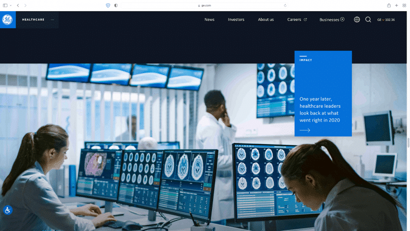Click the arrow in the Impact card

pyautogui.click(x=305, y=130)
